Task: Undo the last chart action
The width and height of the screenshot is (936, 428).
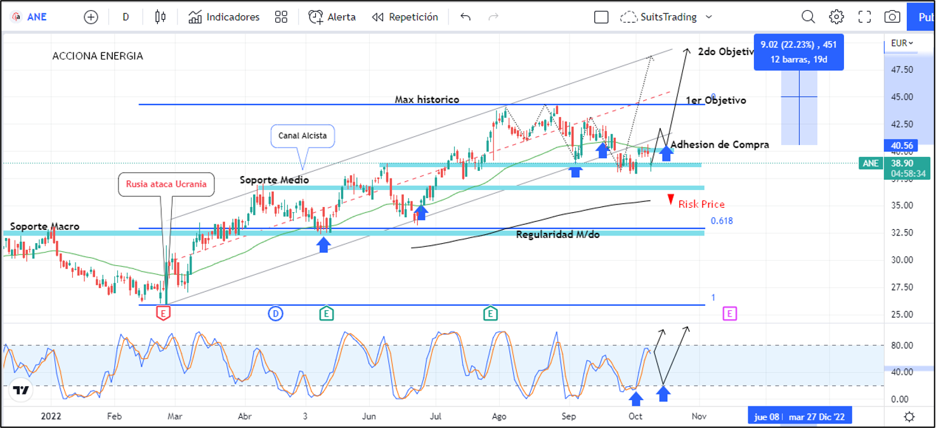Action: 465,17
